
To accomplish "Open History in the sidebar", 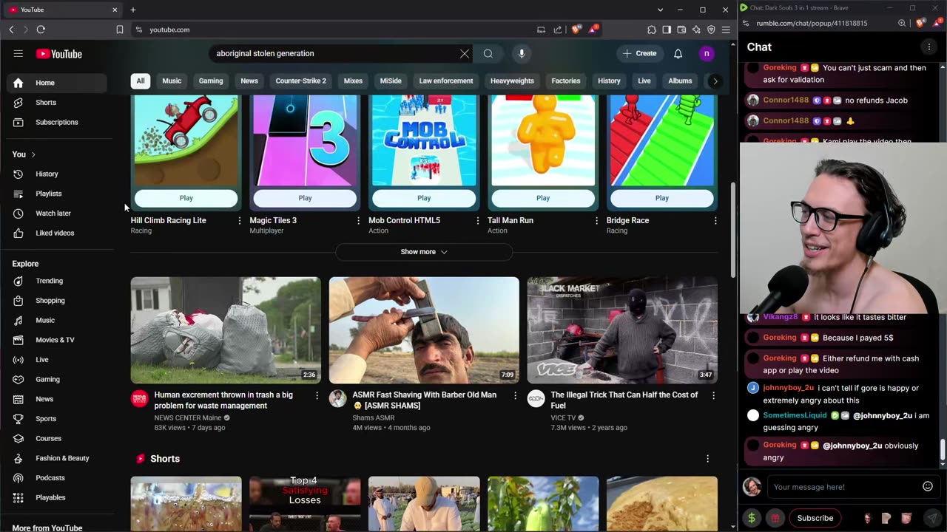I will point(57,174).
